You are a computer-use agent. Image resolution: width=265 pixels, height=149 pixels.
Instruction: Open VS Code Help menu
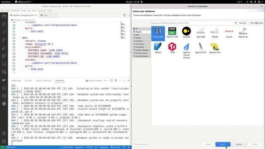click(50, 11)
